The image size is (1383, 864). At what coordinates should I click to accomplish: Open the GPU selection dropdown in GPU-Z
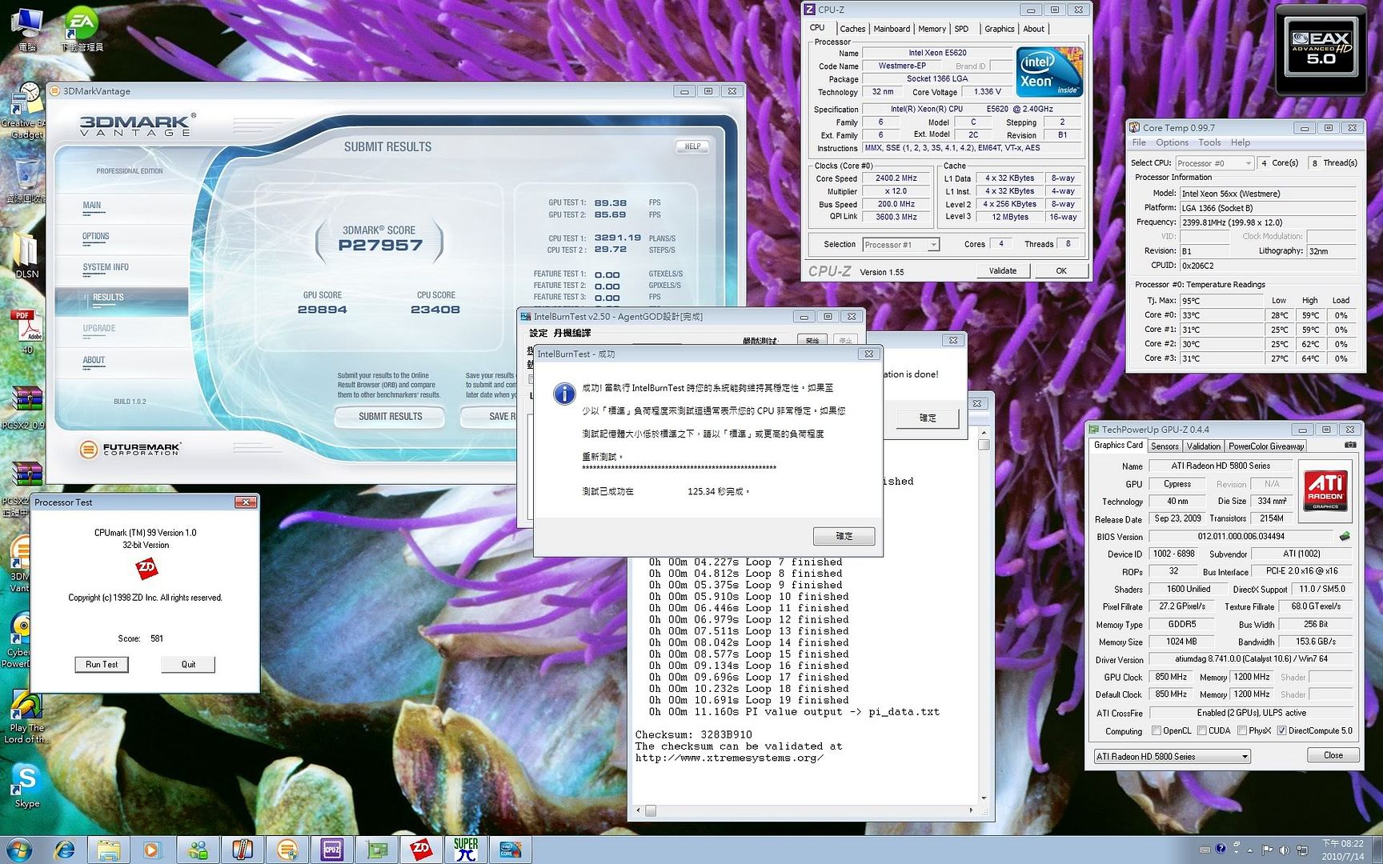1172,756
